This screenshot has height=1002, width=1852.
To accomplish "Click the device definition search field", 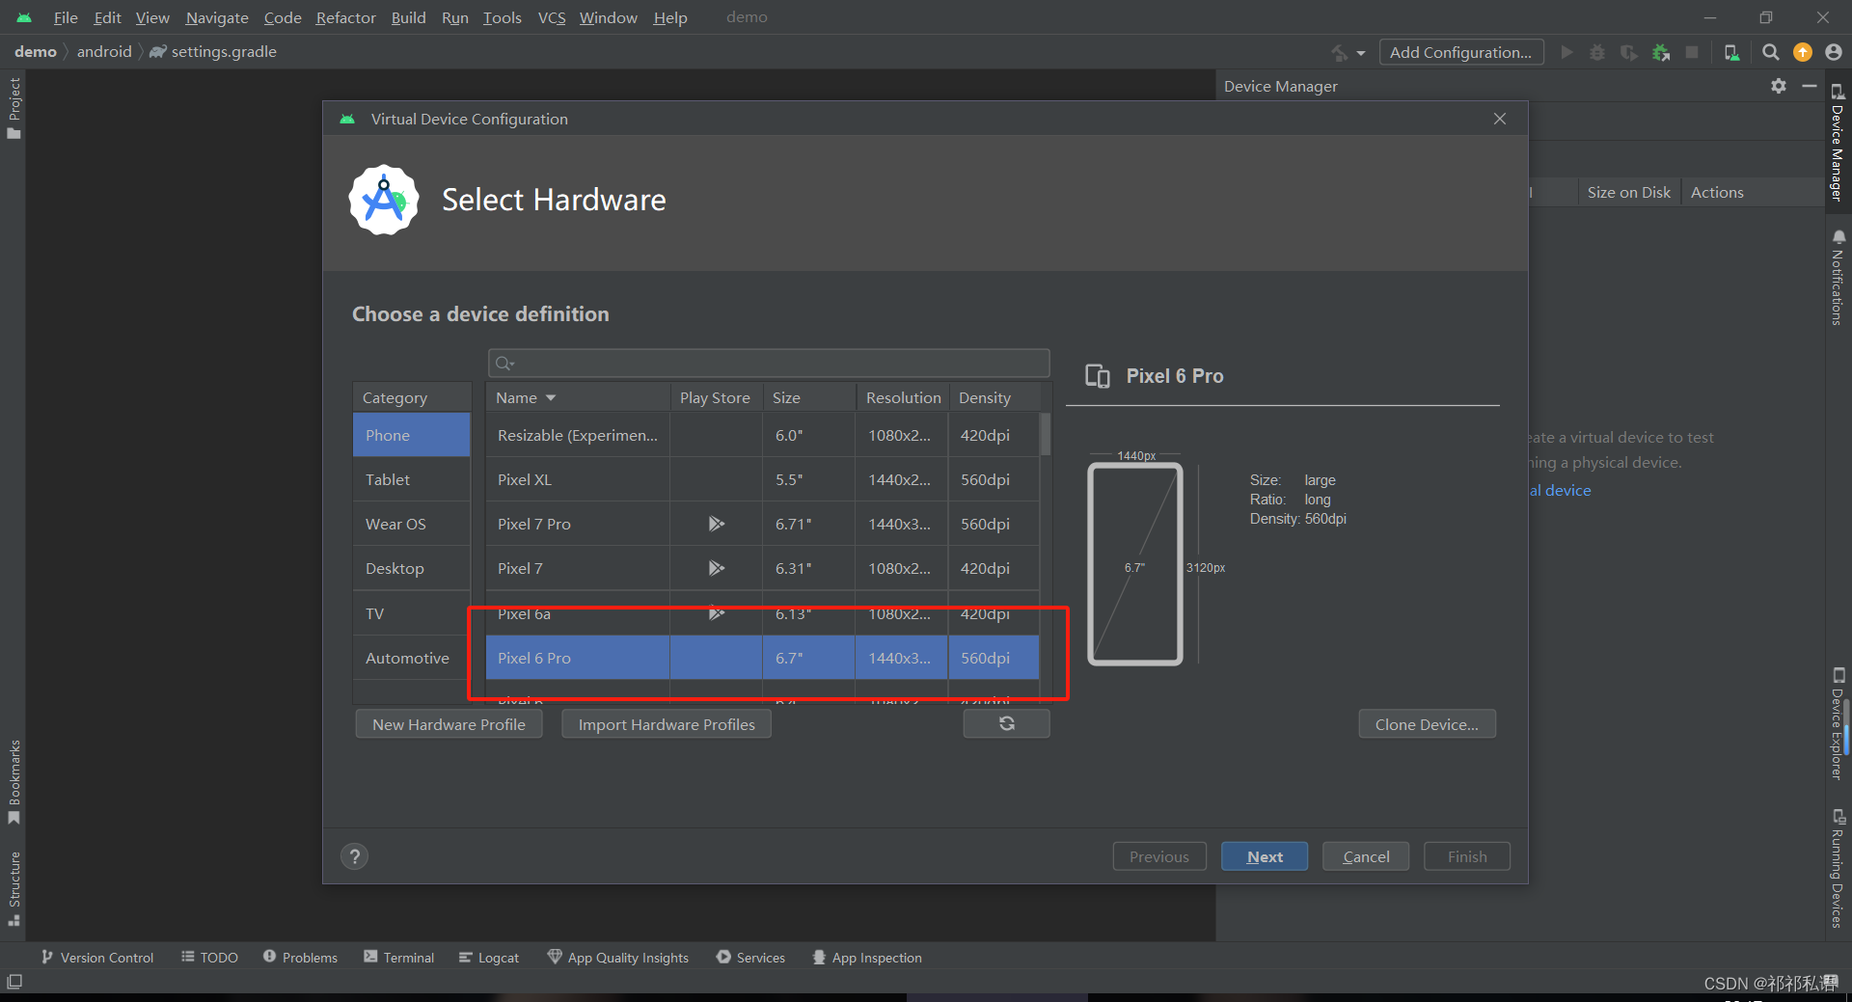I will pos(769,363).
